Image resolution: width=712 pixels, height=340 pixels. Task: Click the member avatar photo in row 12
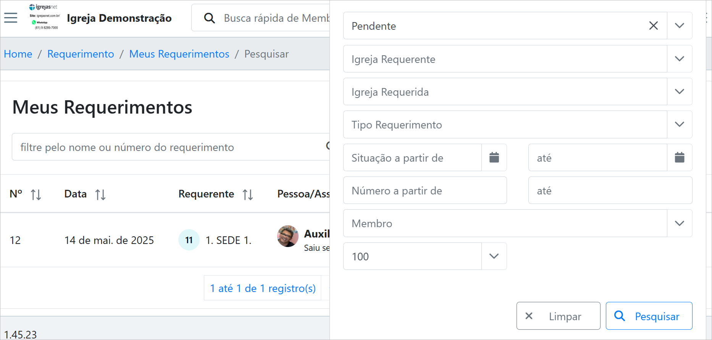[288, 236]
